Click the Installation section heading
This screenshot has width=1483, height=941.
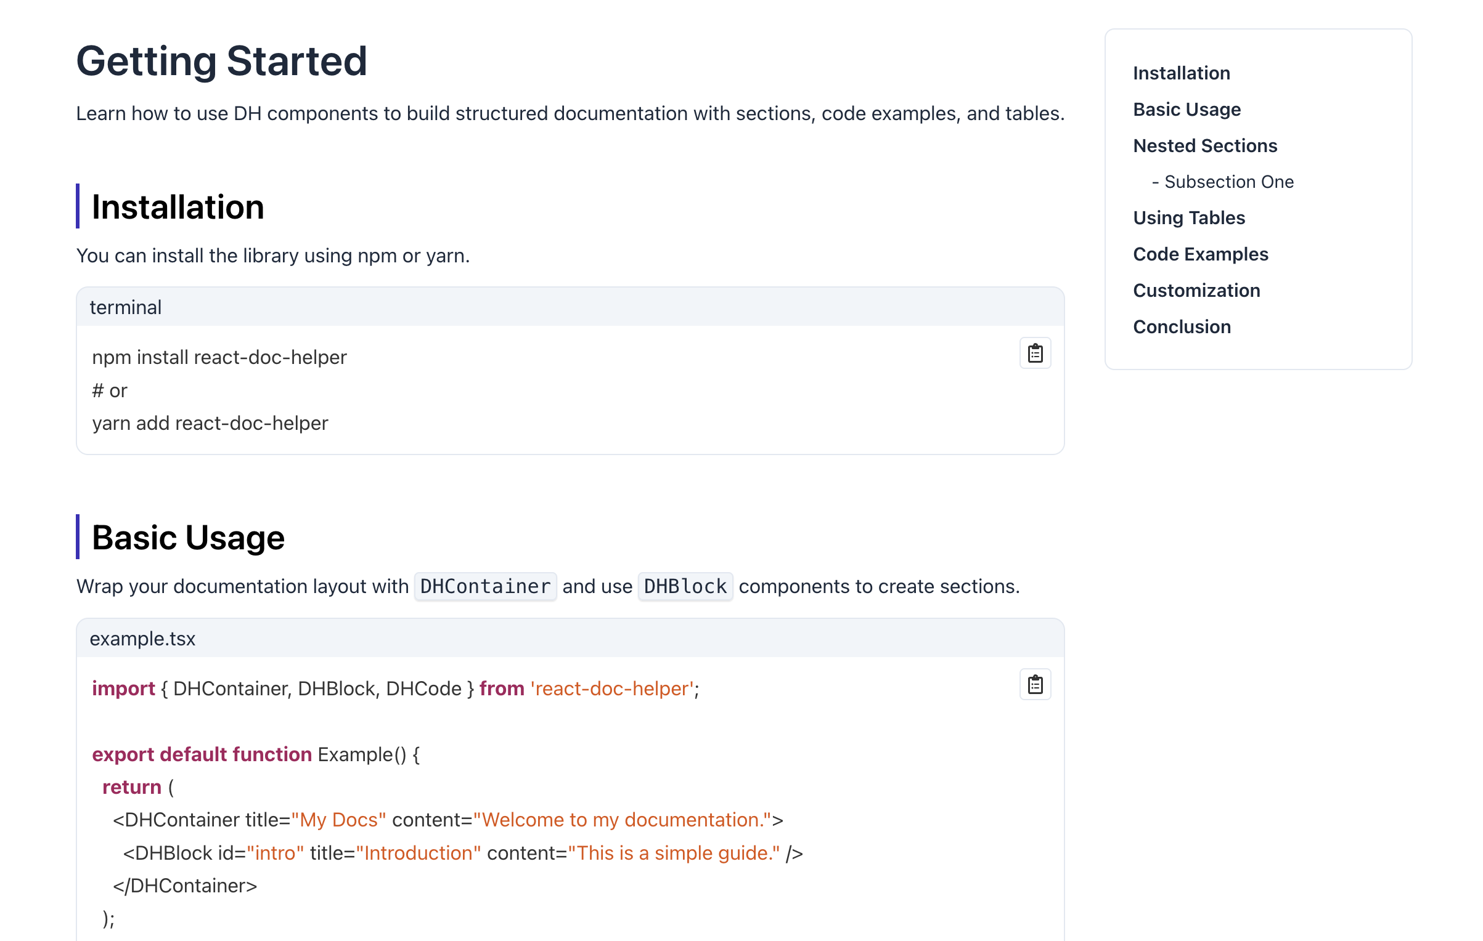[x=178, y=207]
